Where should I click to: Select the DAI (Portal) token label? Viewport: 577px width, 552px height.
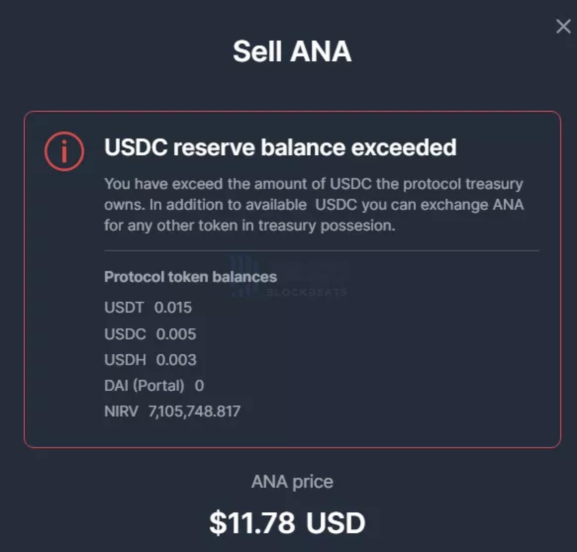[x=144, y=385]
